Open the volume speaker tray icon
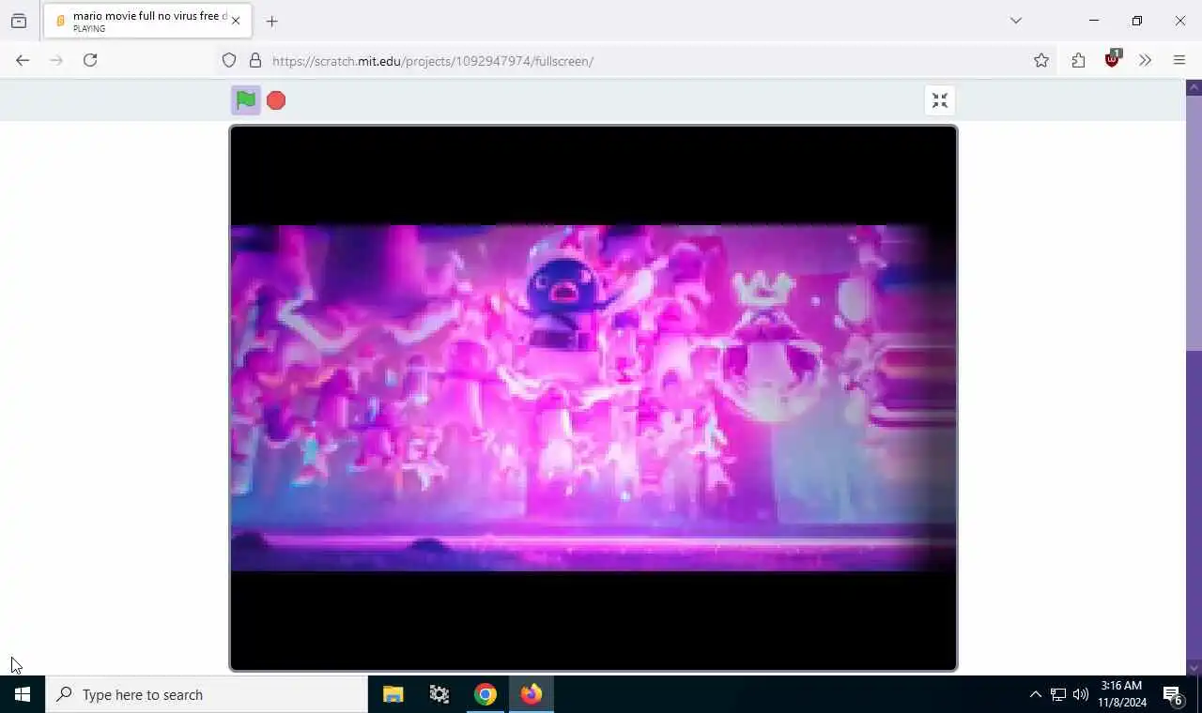Screen dimensions: 1202x713 pos(1081,694)
